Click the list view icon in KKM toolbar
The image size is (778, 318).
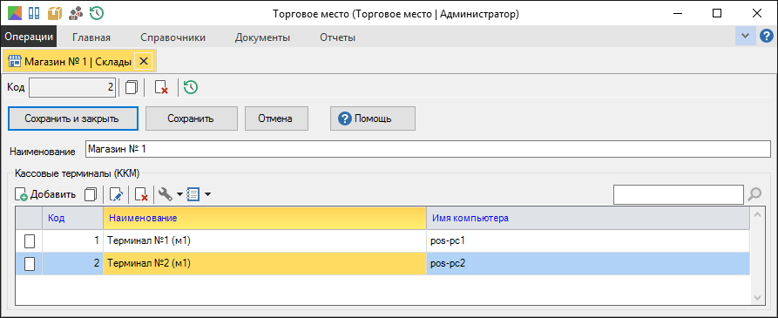[193, 194]
